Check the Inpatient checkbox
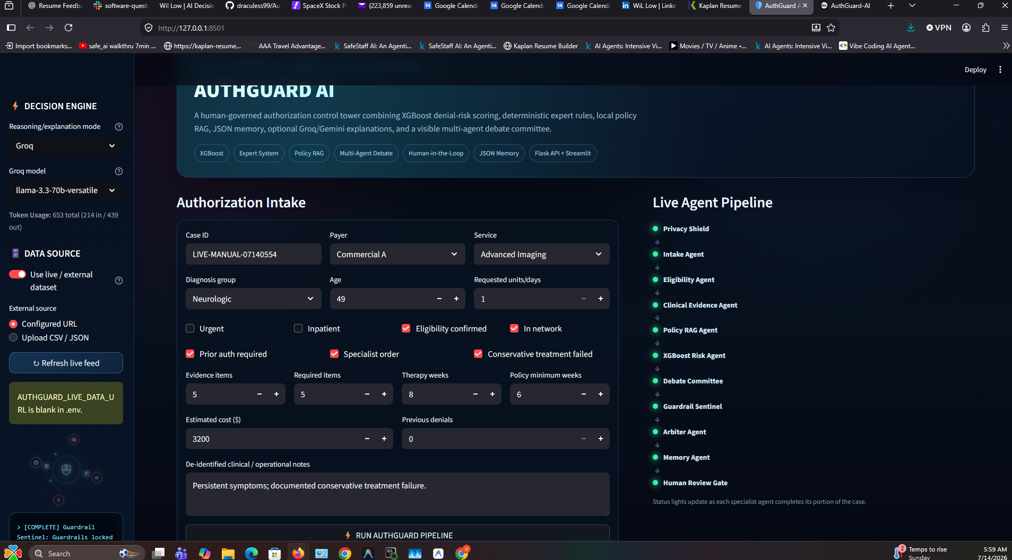The image size is (1012, 560). point(298,329)
